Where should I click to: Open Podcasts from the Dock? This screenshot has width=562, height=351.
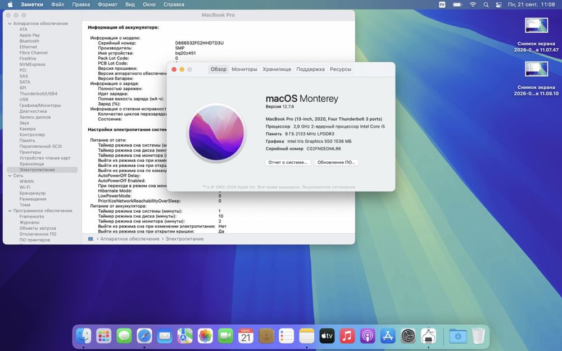pyautogui.click(x=368, y=336)
